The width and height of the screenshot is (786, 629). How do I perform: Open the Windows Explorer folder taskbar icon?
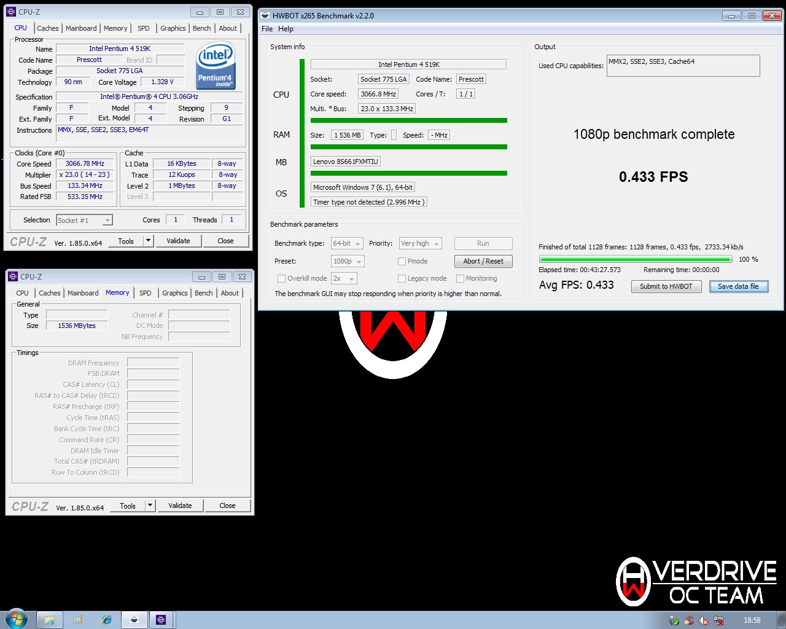pos(50,620)
